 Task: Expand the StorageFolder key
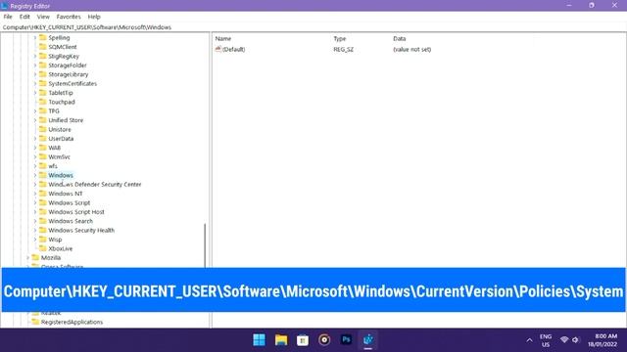click(x=35, y=66)
